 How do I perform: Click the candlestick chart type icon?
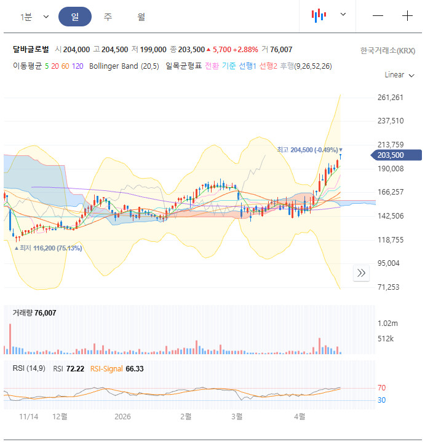[x=319, y=15]
